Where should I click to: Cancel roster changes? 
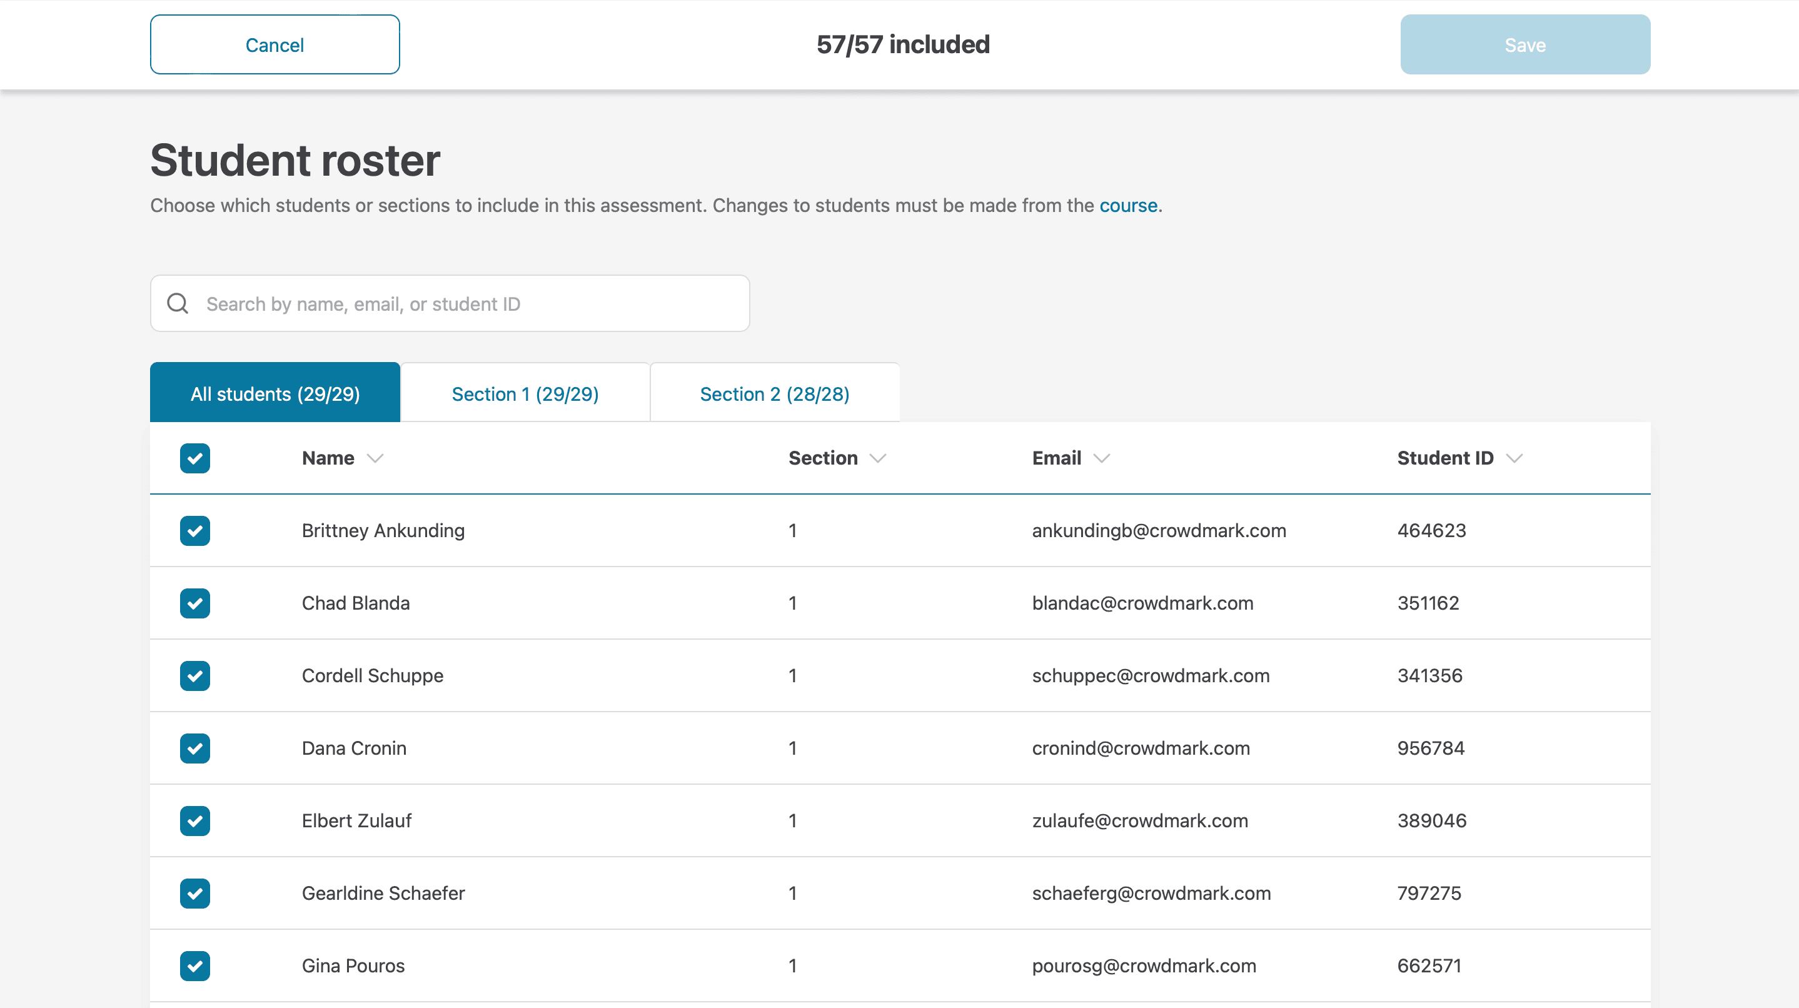pos(274,44)
